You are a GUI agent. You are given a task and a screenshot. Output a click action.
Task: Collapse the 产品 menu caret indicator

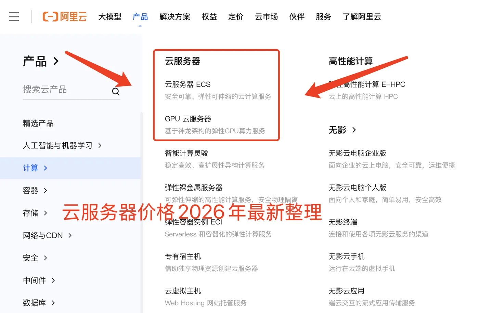pos(140,26)
